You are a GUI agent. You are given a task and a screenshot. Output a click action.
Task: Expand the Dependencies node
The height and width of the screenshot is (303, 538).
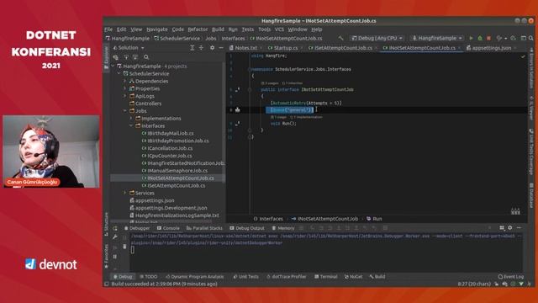pyautogui.click(x=125, y=81)
